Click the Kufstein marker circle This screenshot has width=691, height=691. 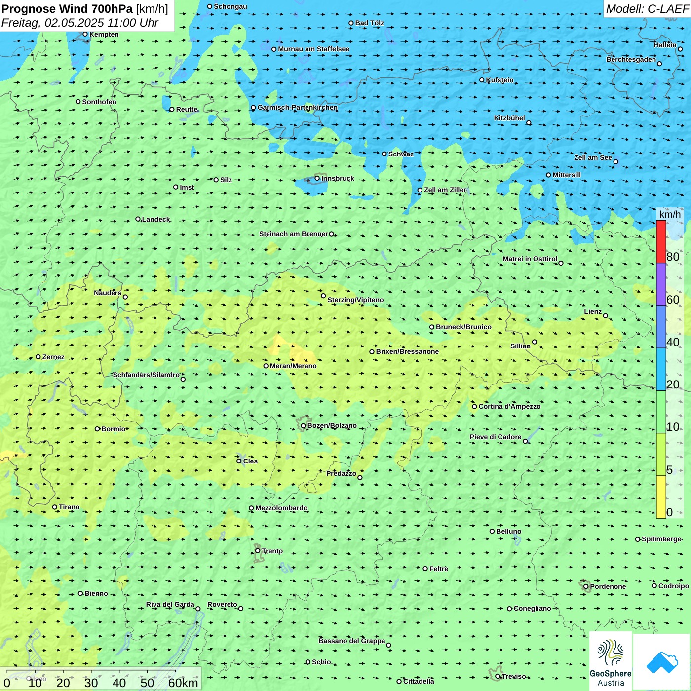point(482,80)
